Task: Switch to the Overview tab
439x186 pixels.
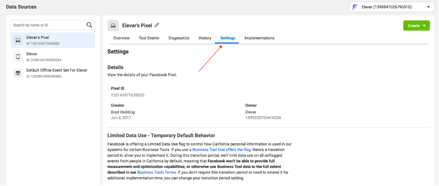Action: [x=121, y=38]
